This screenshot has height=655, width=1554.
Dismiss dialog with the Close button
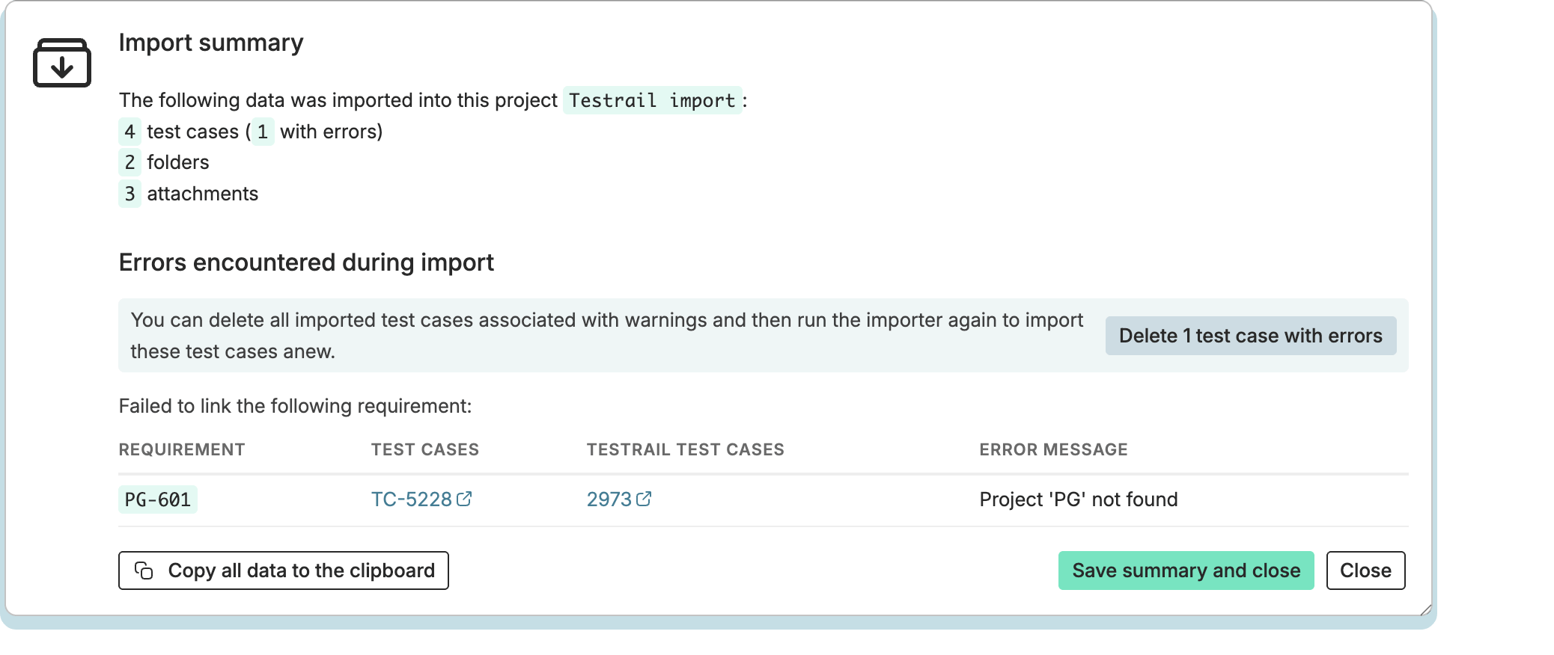[x=1365, y=571]
